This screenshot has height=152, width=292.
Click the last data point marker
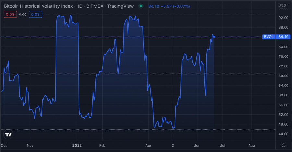point(214,37)
